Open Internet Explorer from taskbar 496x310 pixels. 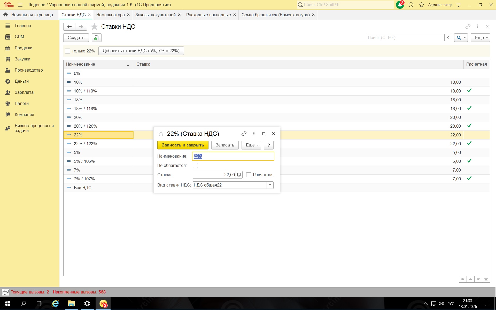click(55, 303)
